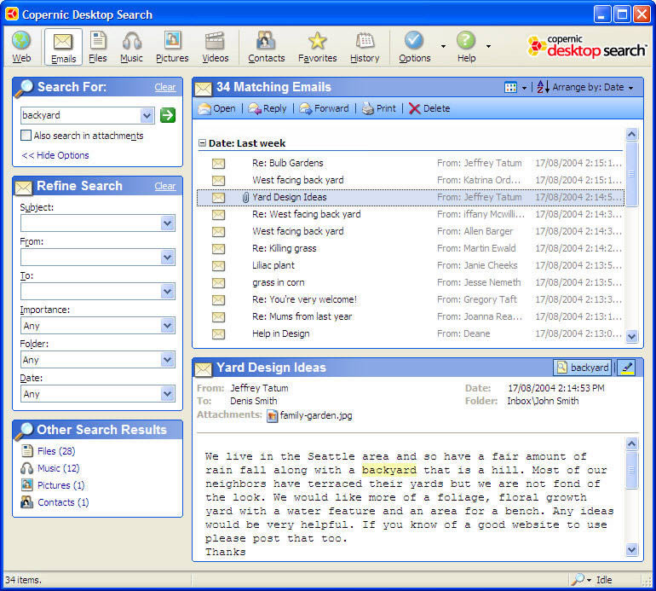The width and height of the screenshot is (656, 591).
Task: Open the Importance dropdown
Action: tap(167, 326)
